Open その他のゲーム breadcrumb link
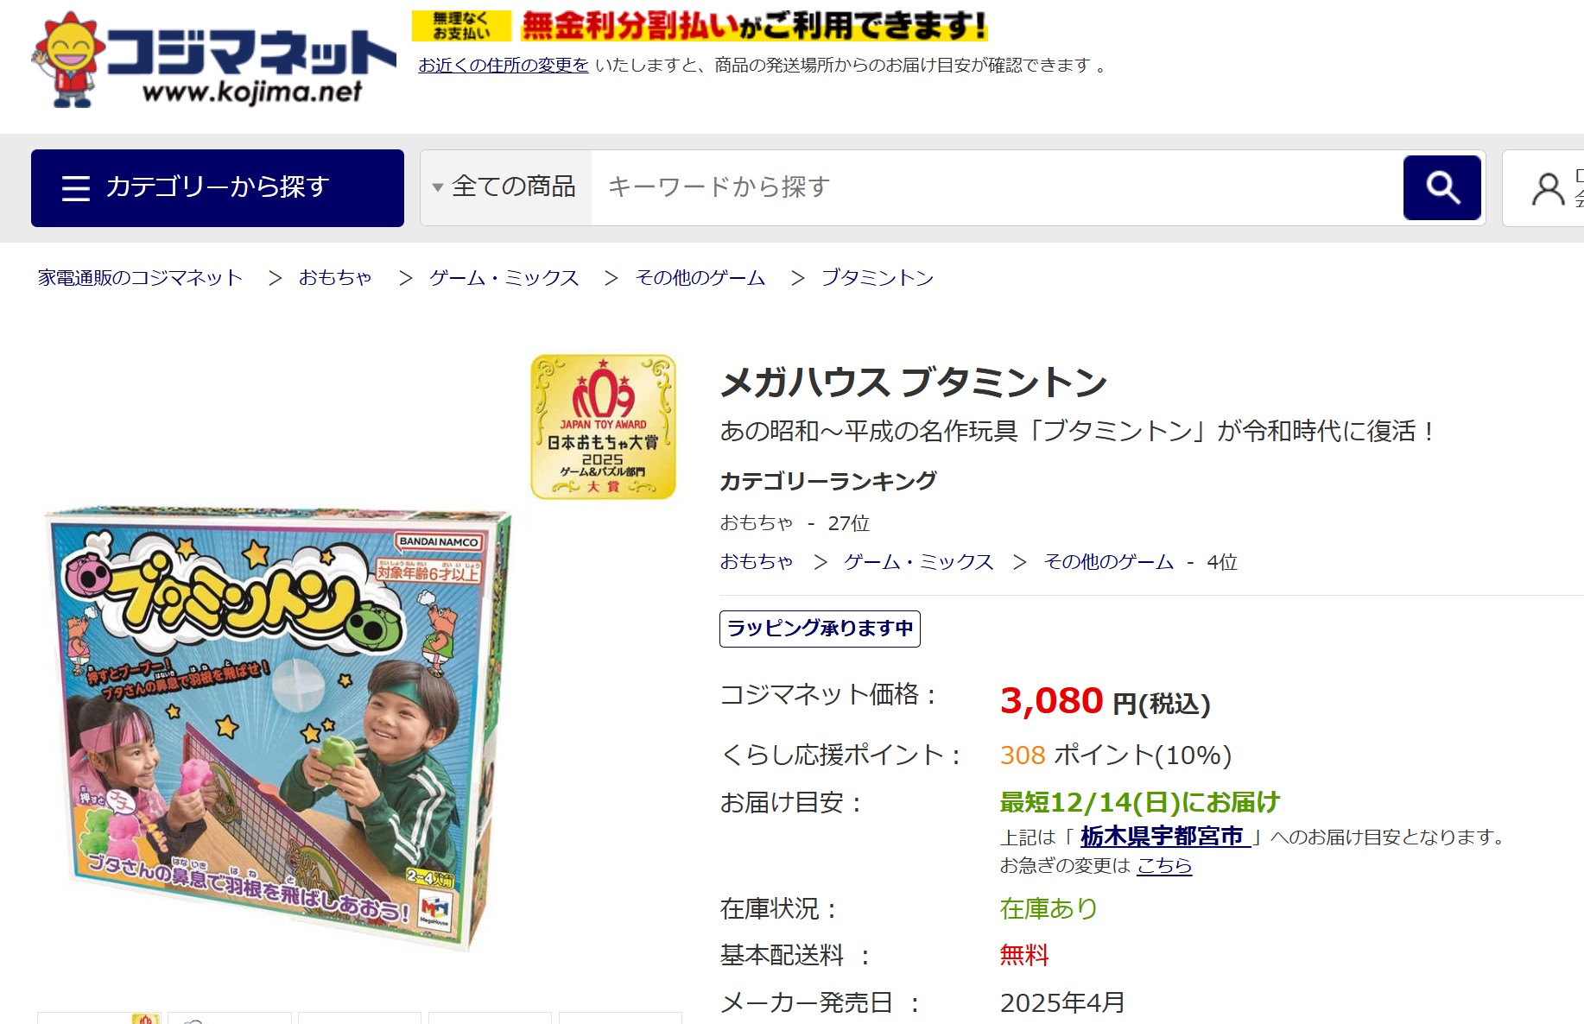1584x1024 pixels. pyautogui.click(x=700, y=277)
